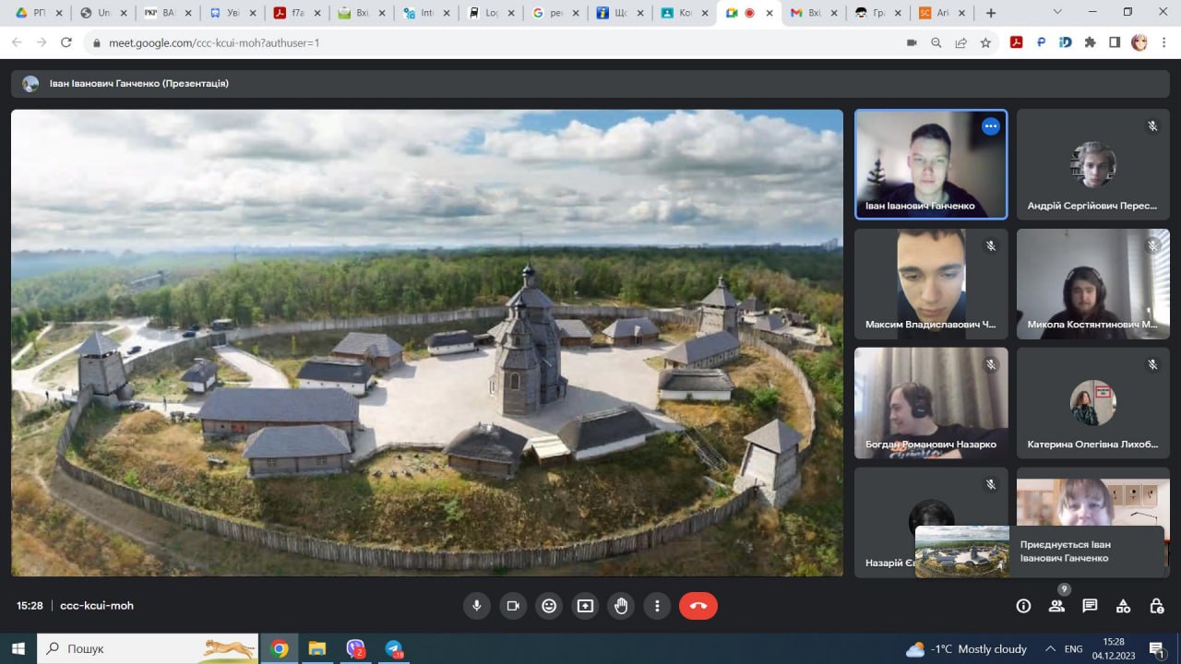Bookmark this page with star icon

pyautogui.click(x=985, y=42)
